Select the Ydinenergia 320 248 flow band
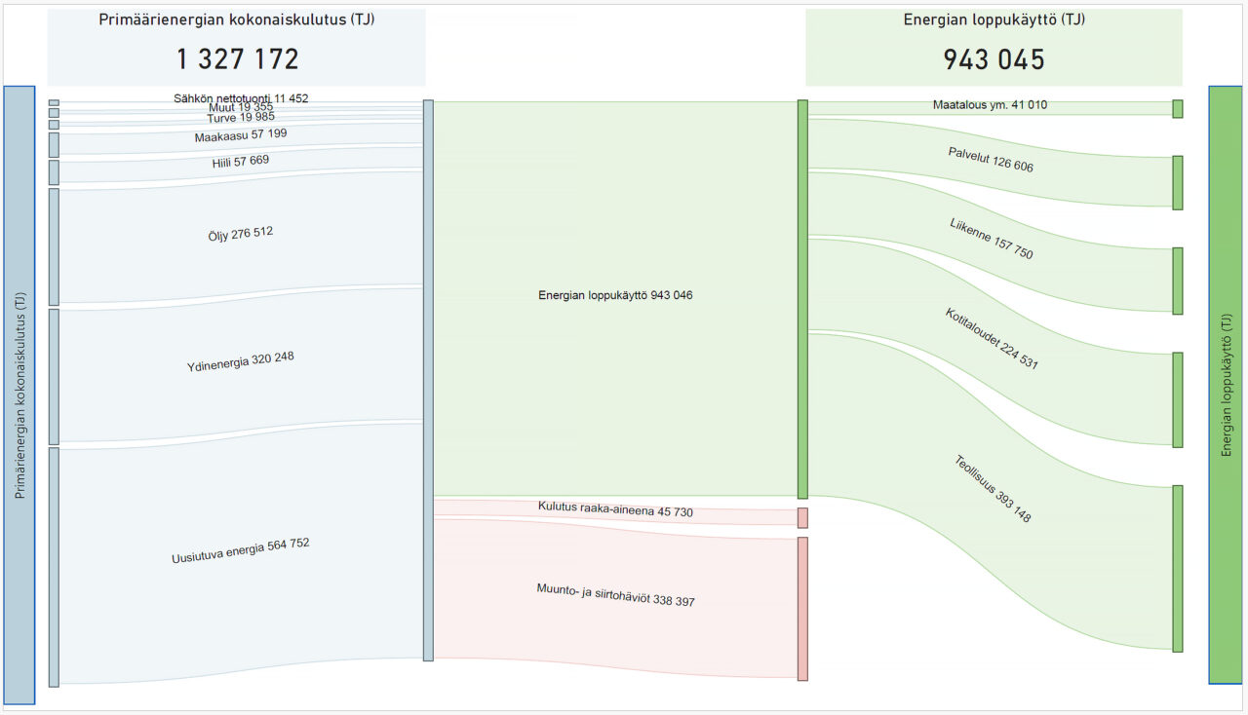 [240, 362]
